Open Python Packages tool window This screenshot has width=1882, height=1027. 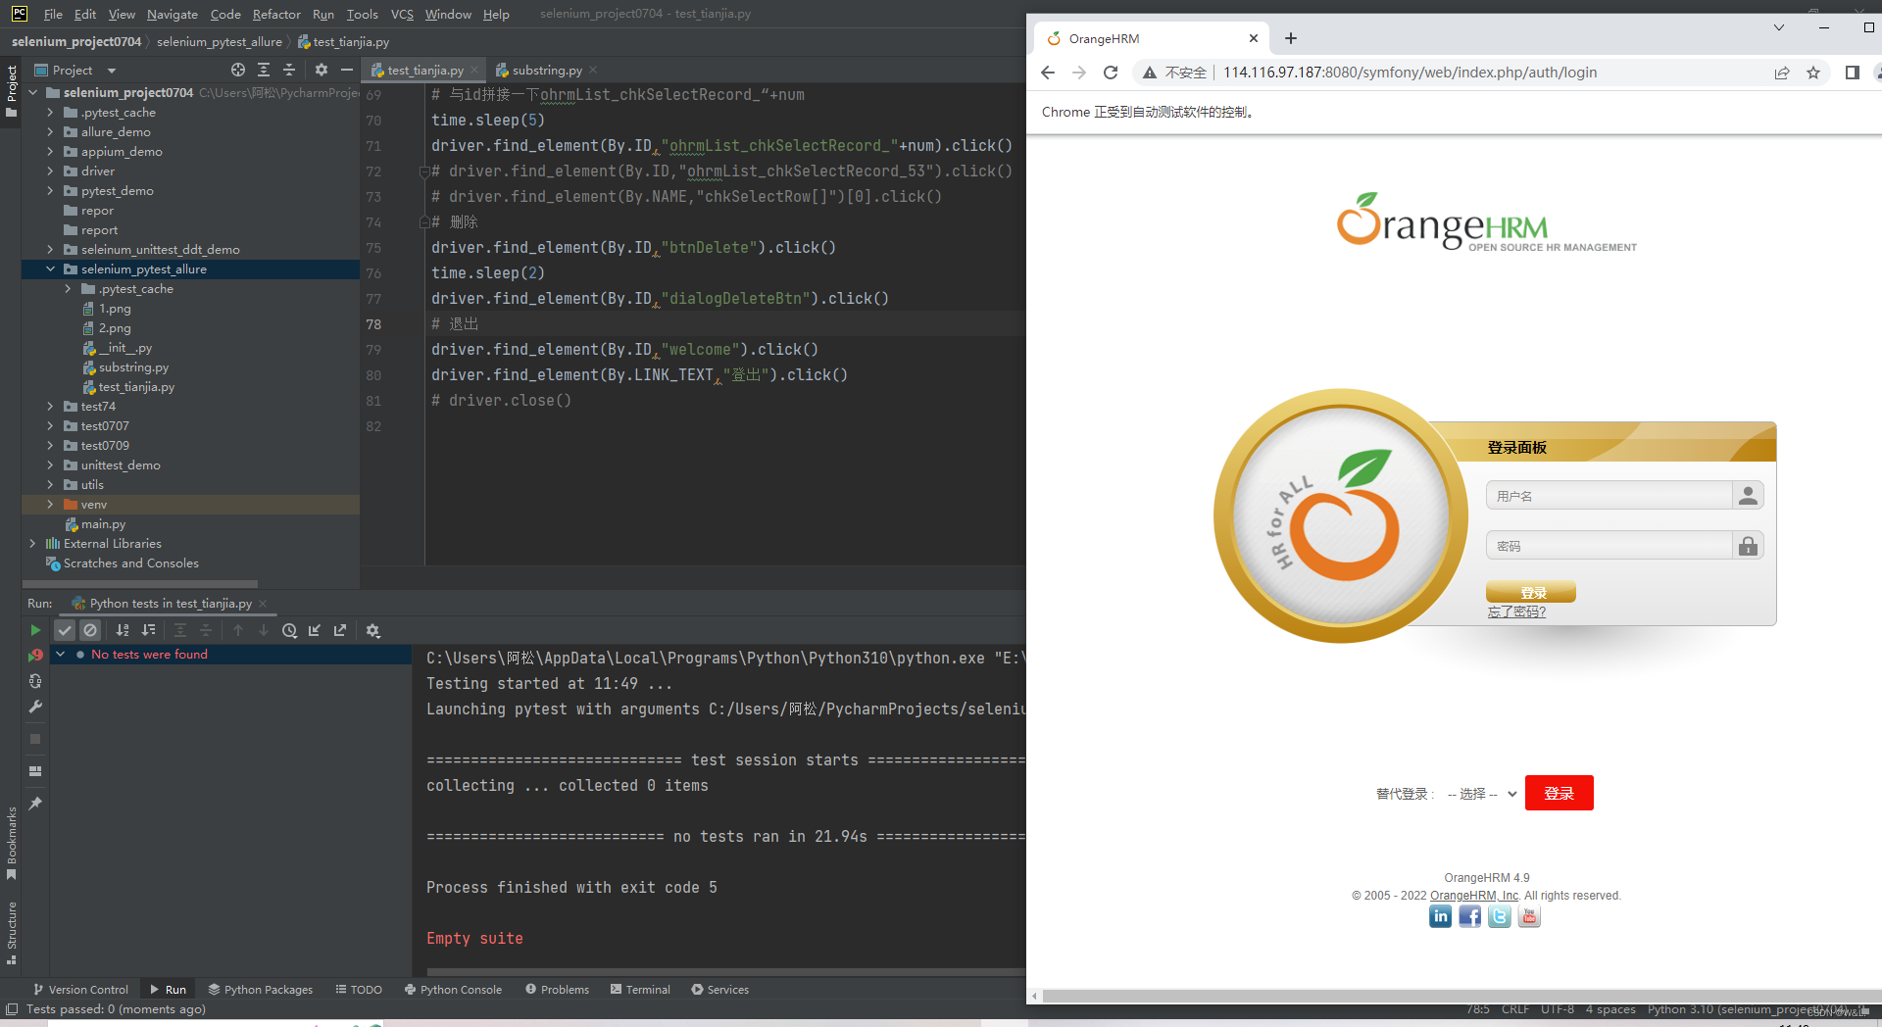tap(260, 989)
